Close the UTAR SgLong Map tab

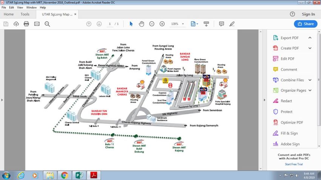[x=75, y=14]
